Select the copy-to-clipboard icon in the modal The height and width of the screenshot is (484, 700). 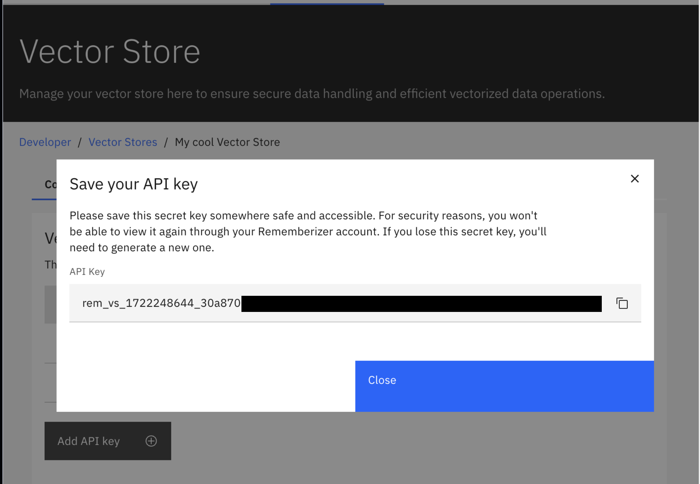pos(622,303)
